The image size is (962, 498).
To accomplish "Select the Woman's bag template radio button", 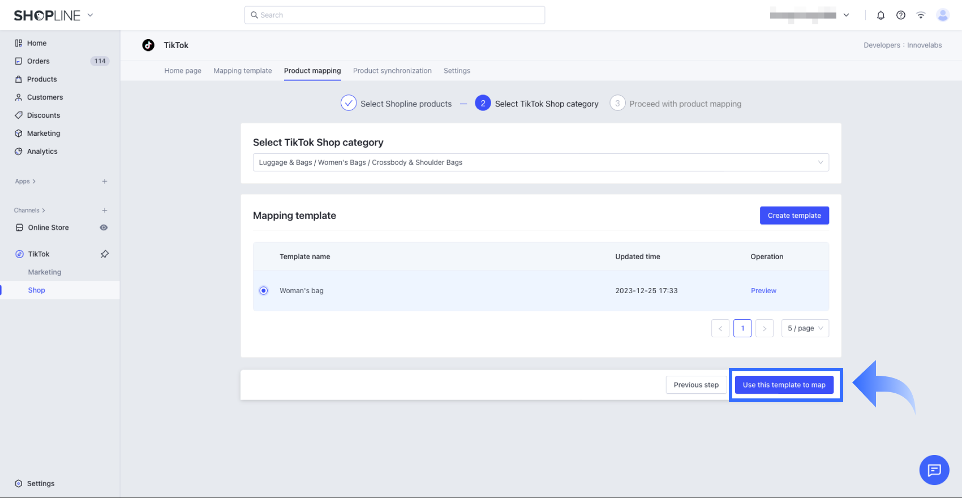I will pyautogui.click(x=264, y=291).
